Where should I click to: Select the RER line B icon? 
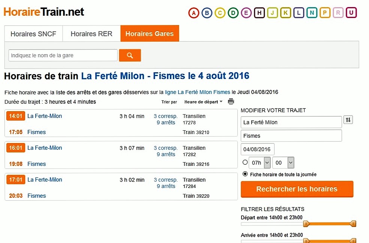tap(207, 13)
